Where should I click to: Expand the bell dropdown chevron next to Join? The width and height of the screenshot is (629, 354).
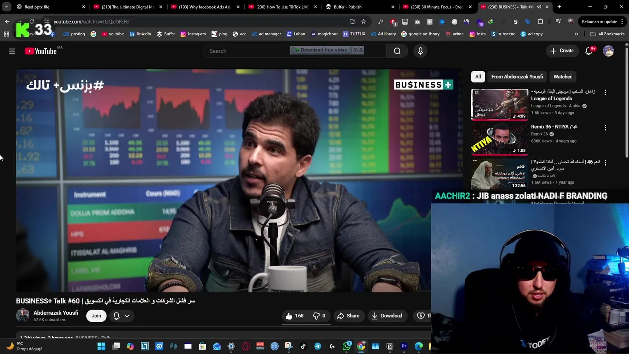(x=127, y=316)
